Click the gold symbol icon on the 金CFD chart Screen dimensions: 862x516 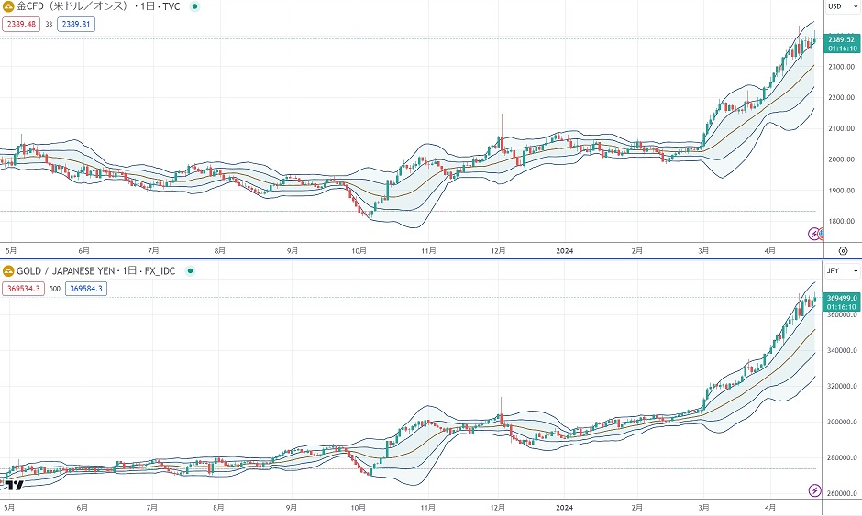[x=9, y=6]
